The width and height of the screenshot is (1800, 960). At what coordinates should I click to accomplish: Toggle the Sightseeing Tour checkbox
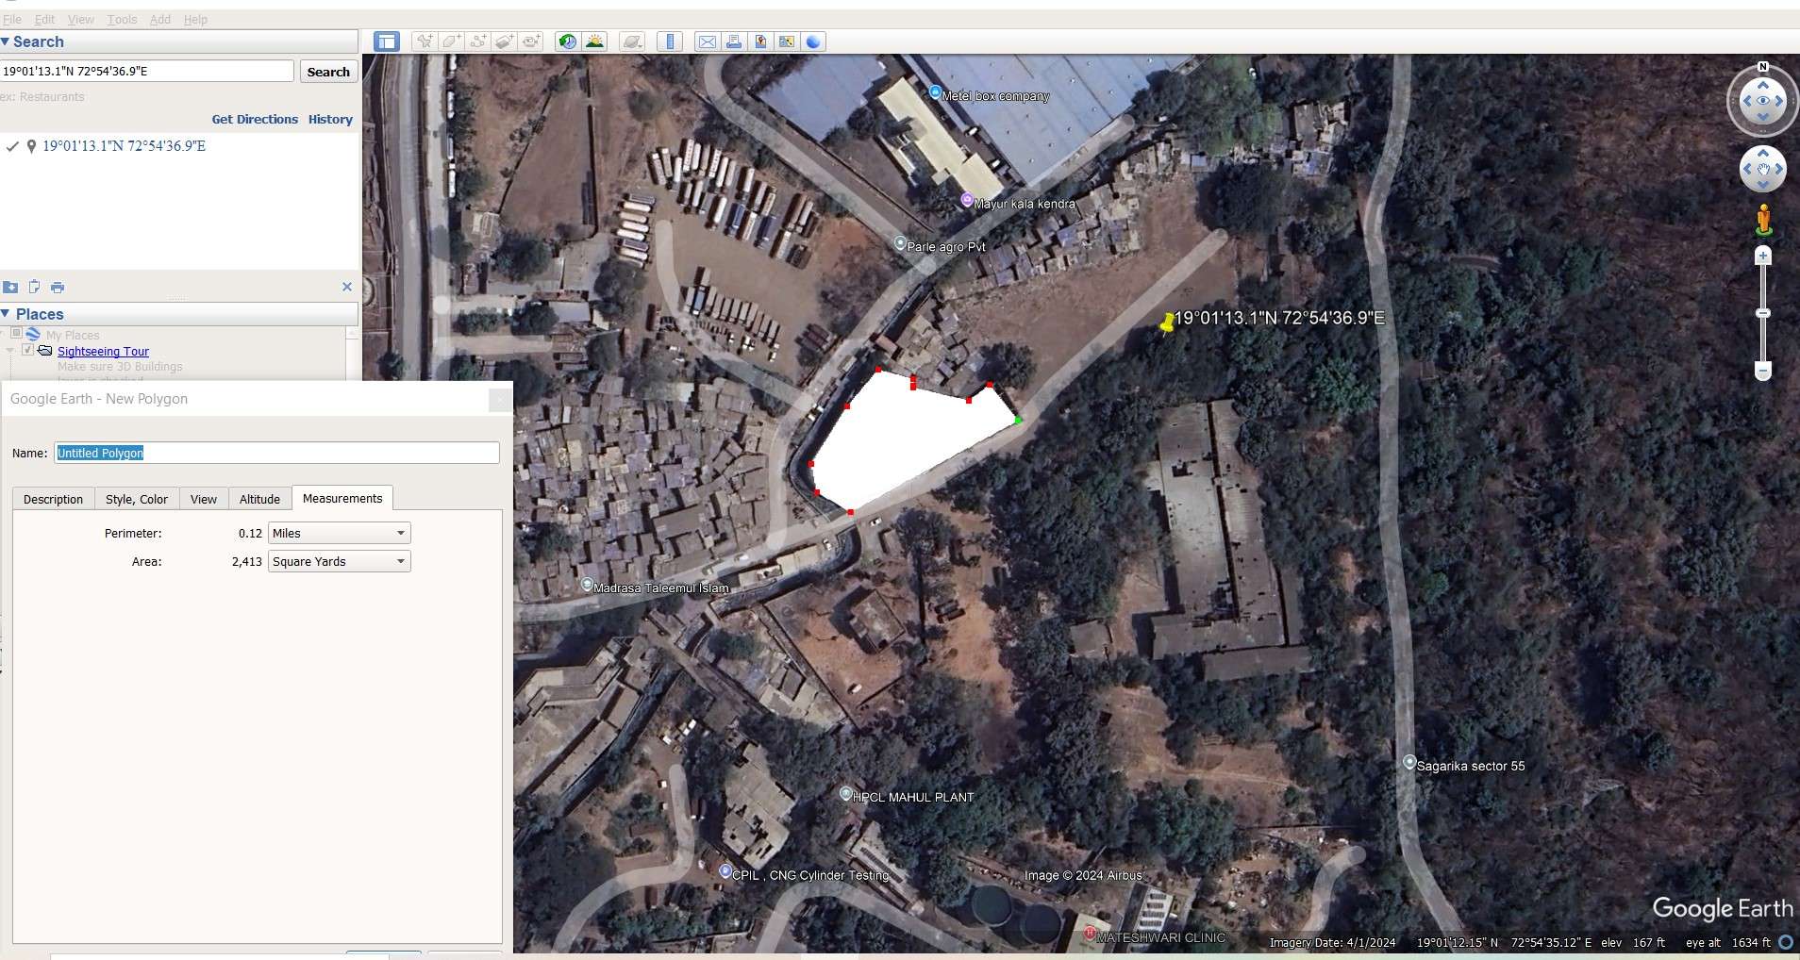coord(27,350)
